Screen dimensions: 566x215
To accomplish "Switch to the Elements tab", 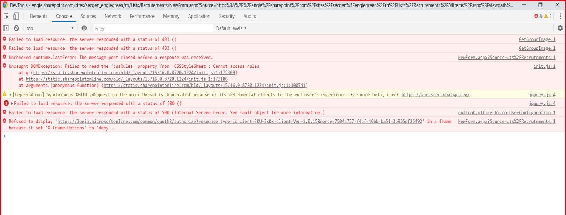I will point(38,16).
